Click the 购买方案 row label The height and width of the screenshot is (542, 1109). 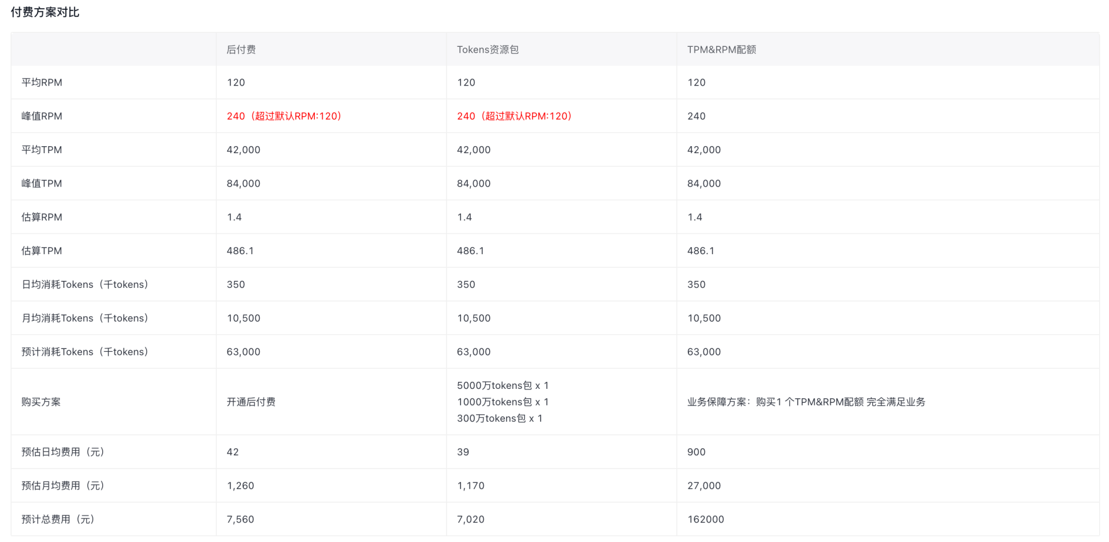click(x=41, y=402)
